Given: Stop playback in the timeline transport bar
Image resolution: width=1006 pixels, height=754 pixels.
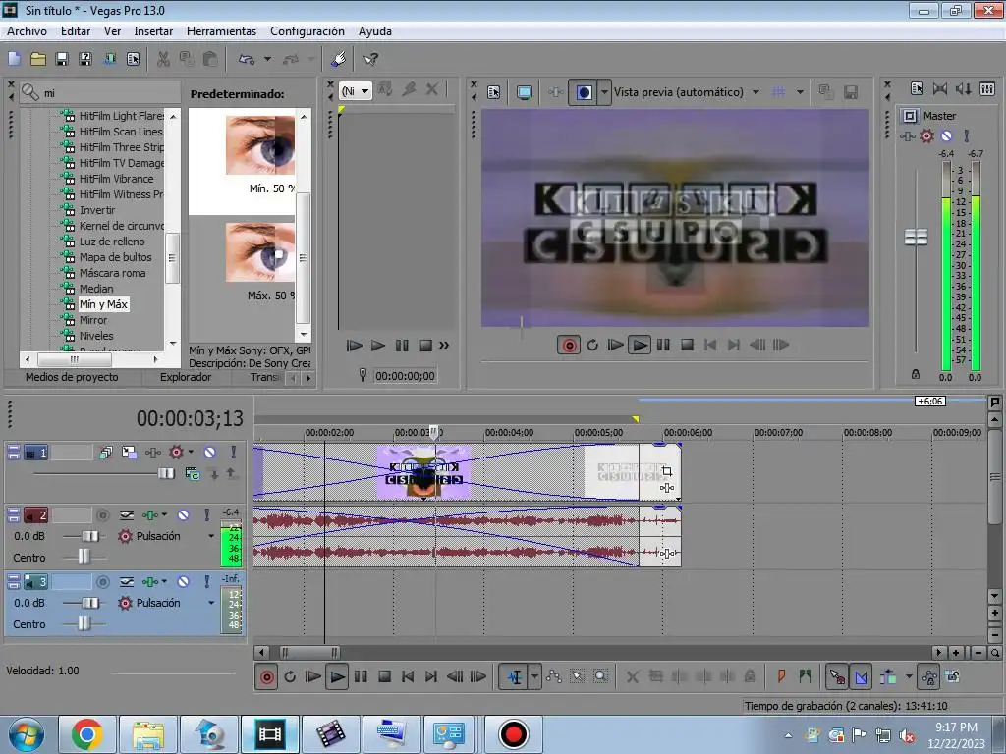Looking at the screenshot, I should tap(384, 676).
